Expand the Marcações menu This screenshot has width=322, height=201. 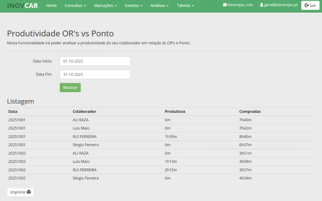(x=105, y=6)
